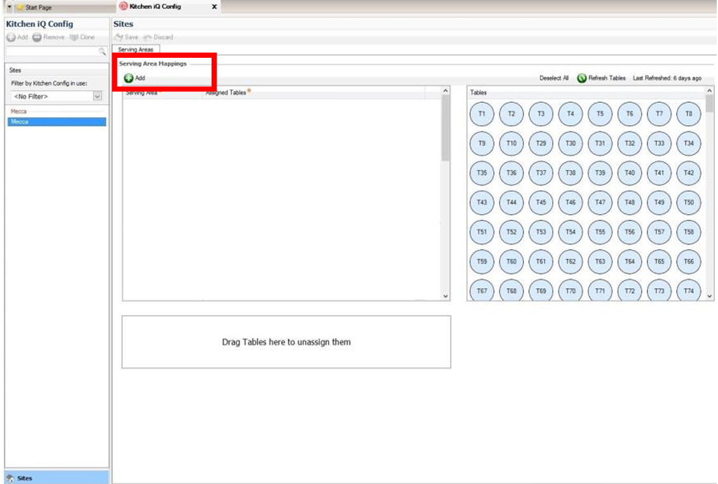Select the highlighted Mecca site
The image size is (718, 484).
click(x=57, y=122)
